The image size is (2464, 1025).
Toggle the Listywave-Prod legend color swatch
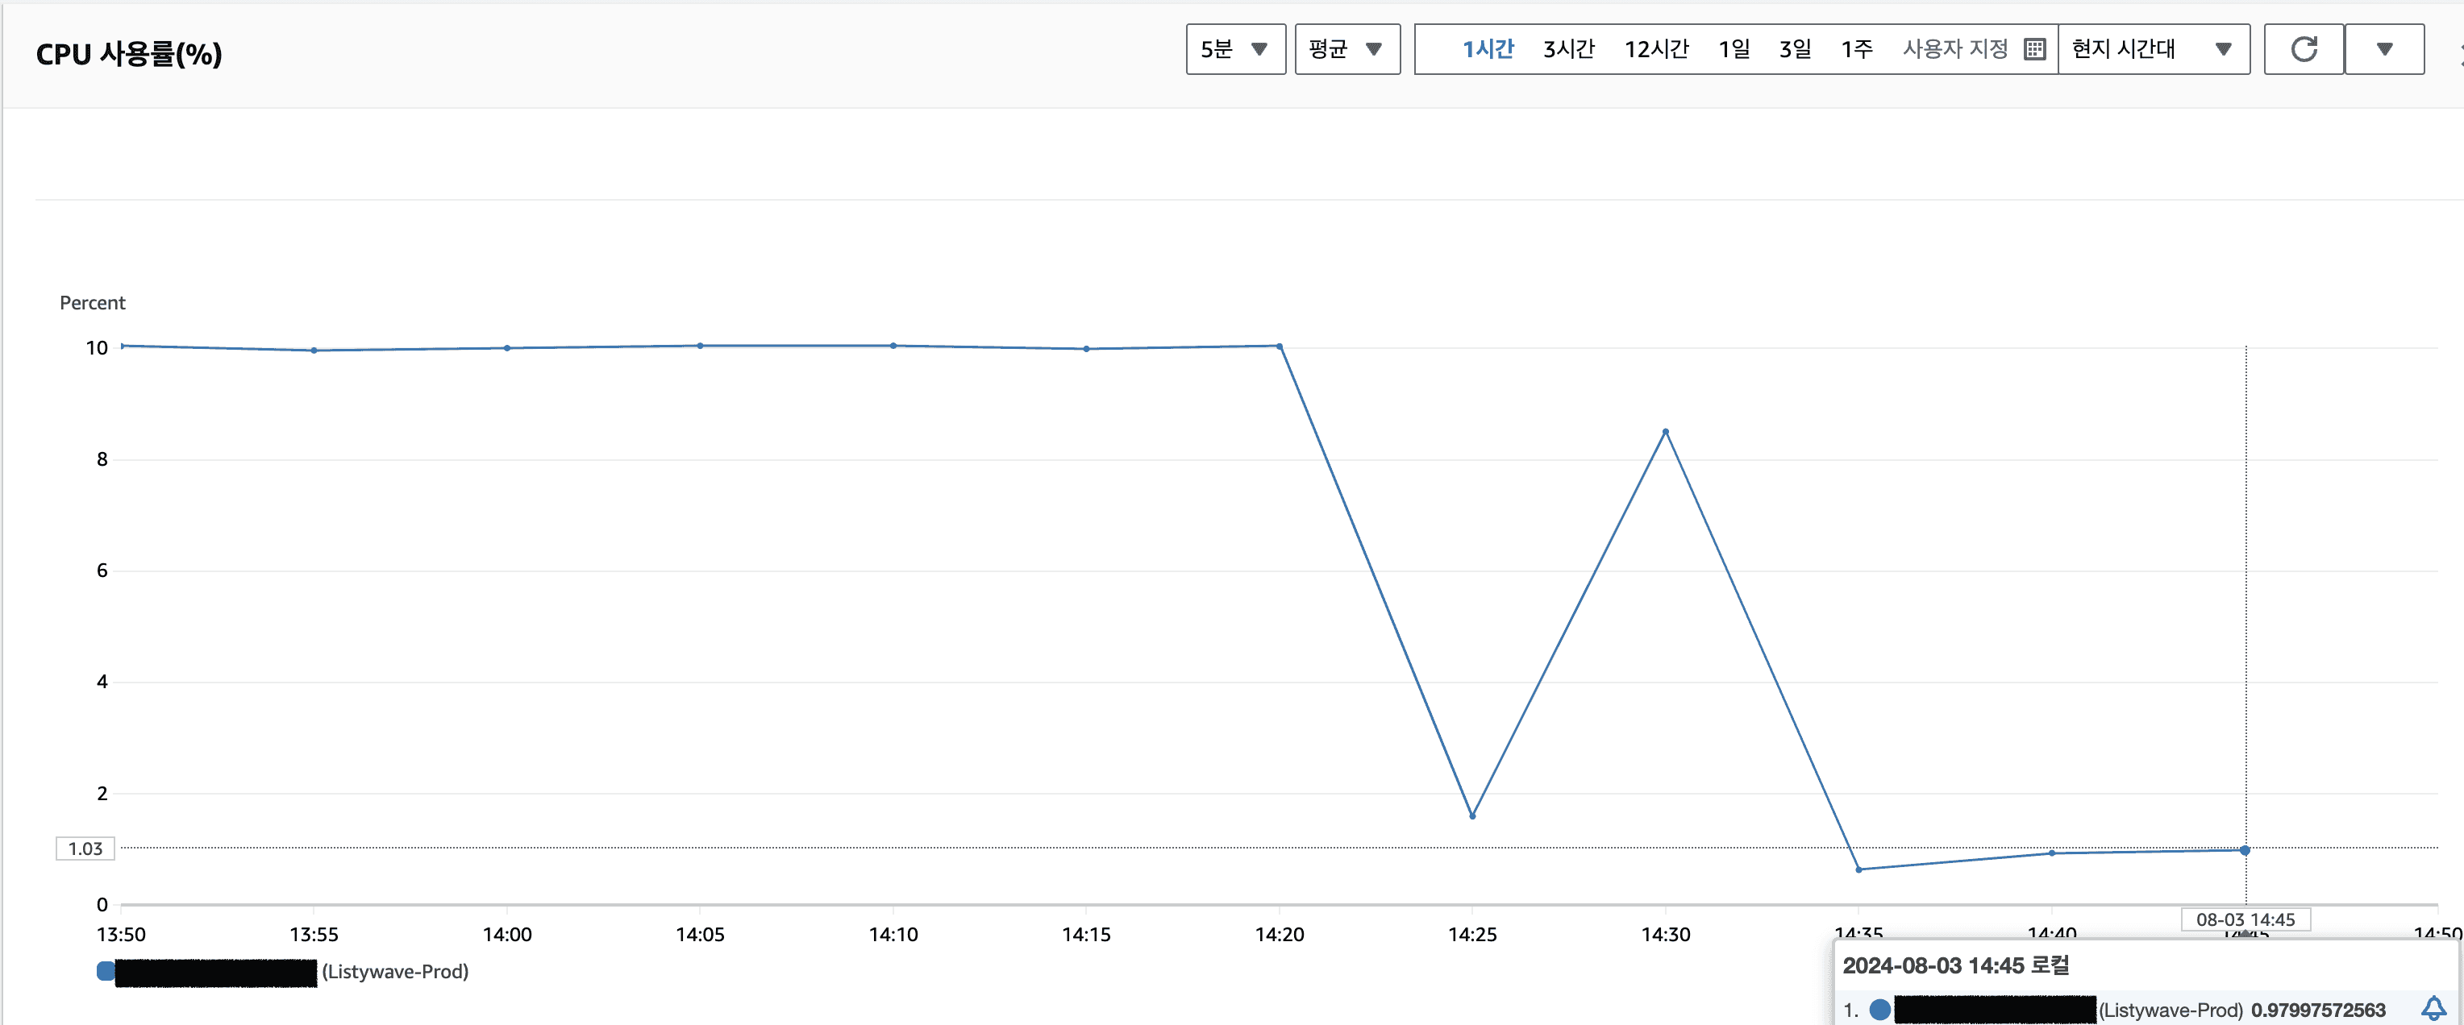[105, 972]
